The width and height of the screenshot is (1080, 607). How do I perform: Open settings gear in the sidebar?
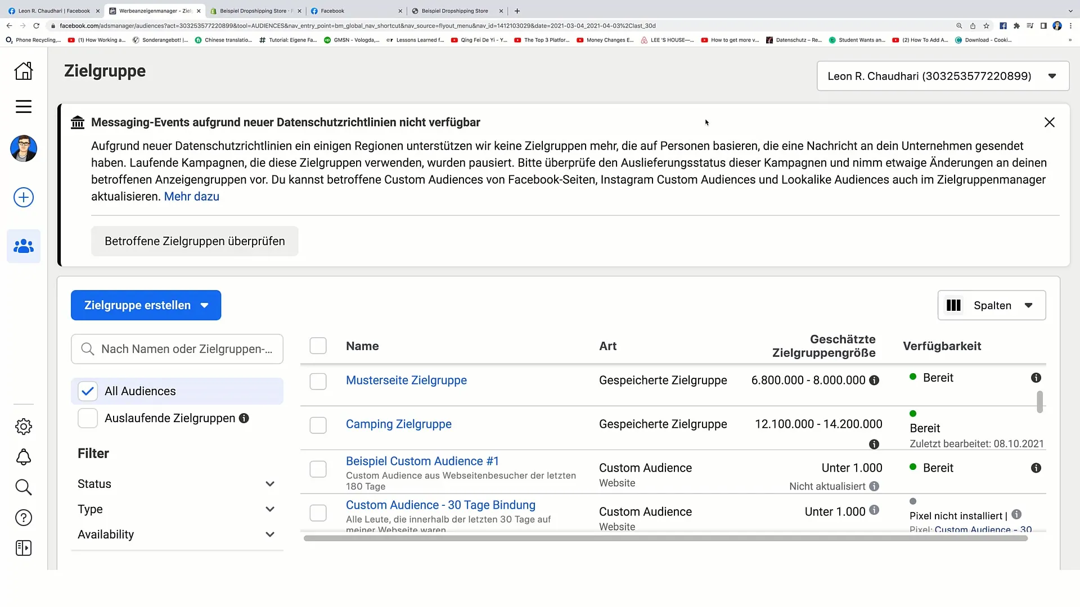24,427
